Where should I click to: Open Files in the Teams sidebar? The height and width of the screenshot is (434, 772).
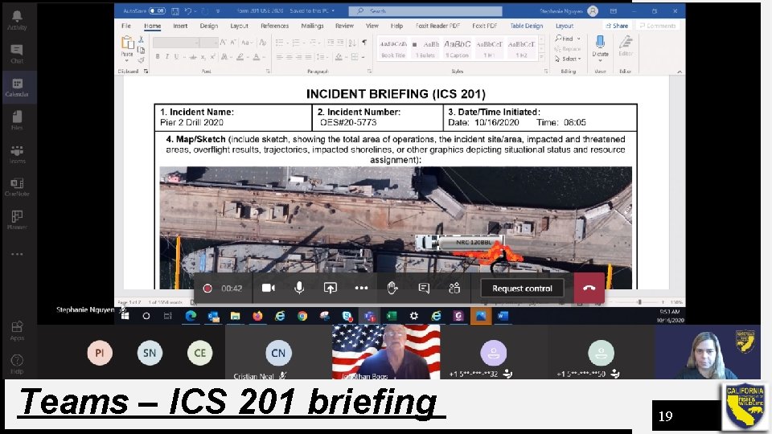[x=17, y=121]
